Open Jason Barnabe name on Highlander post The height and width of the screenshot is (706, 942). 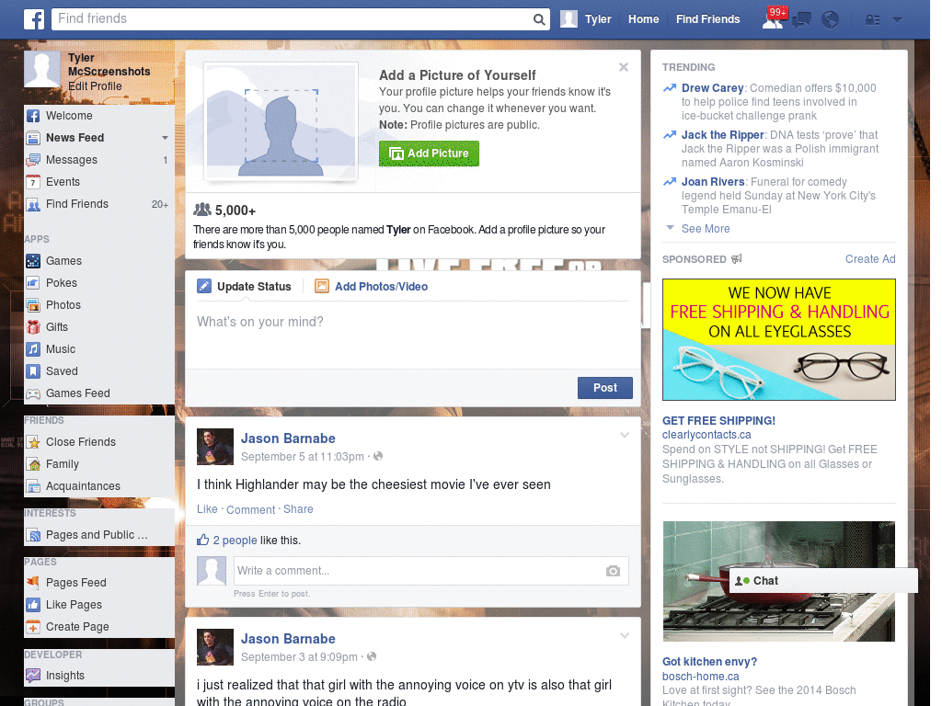[x=288, y=438]
